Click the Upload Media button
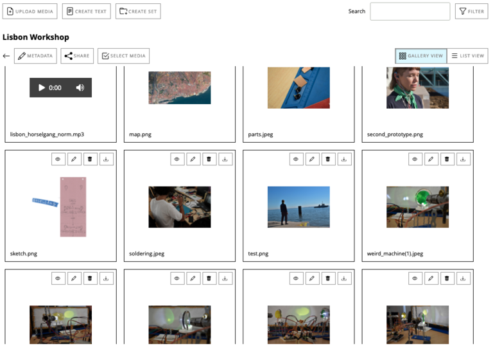The image size is (493, 364). pyautogui.click(x=30, y=11)
